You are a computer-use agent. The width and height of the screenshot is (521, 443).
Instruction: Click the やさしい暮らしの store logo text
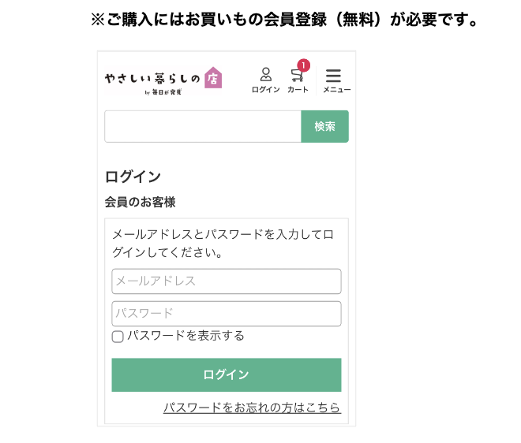point(153,79)
